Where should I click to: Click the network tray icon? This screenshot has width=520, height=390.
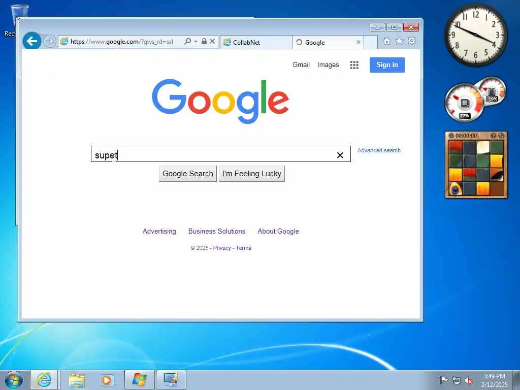tap(457, 380)
